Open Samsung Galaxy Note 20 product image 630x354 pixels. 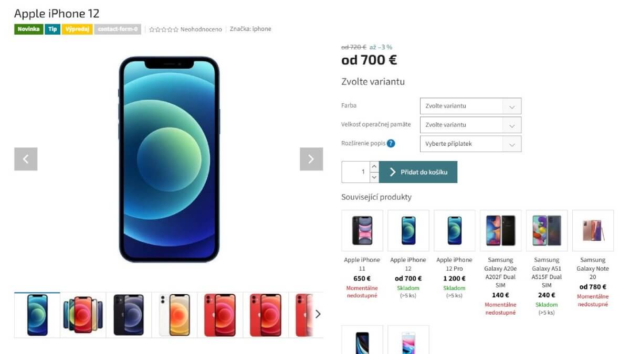click(x=593, y=231)
